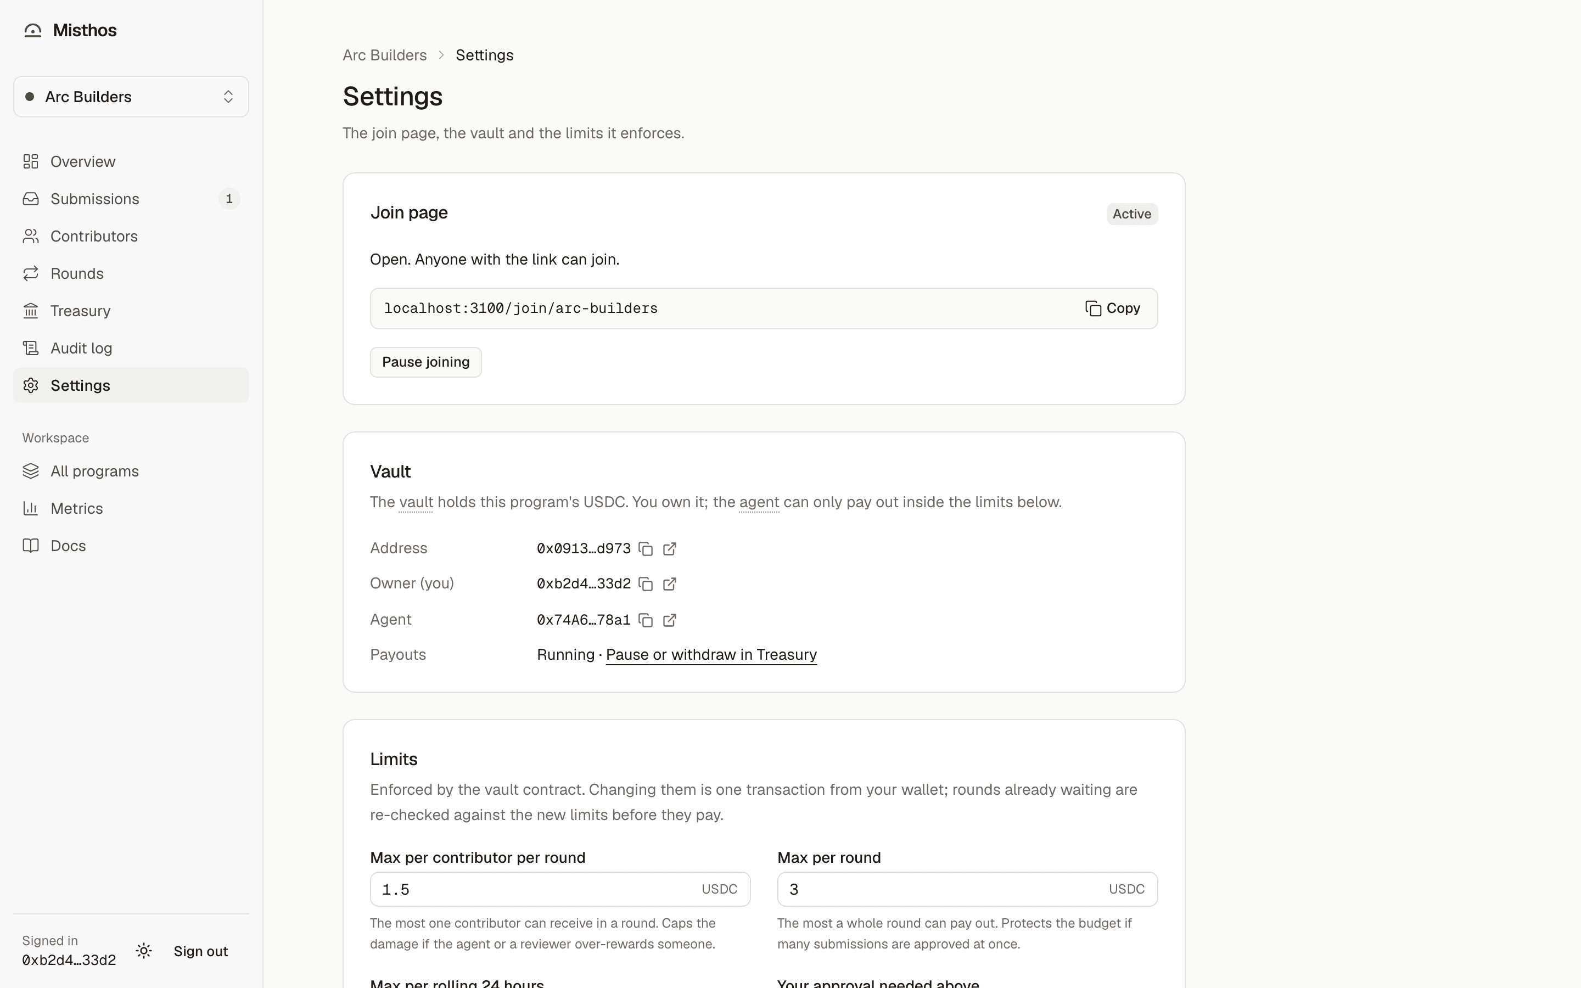The height and width of the screenshot is (988, 1581).
Task: Click the Submissions inbox icon
Action: click(31, 199)
